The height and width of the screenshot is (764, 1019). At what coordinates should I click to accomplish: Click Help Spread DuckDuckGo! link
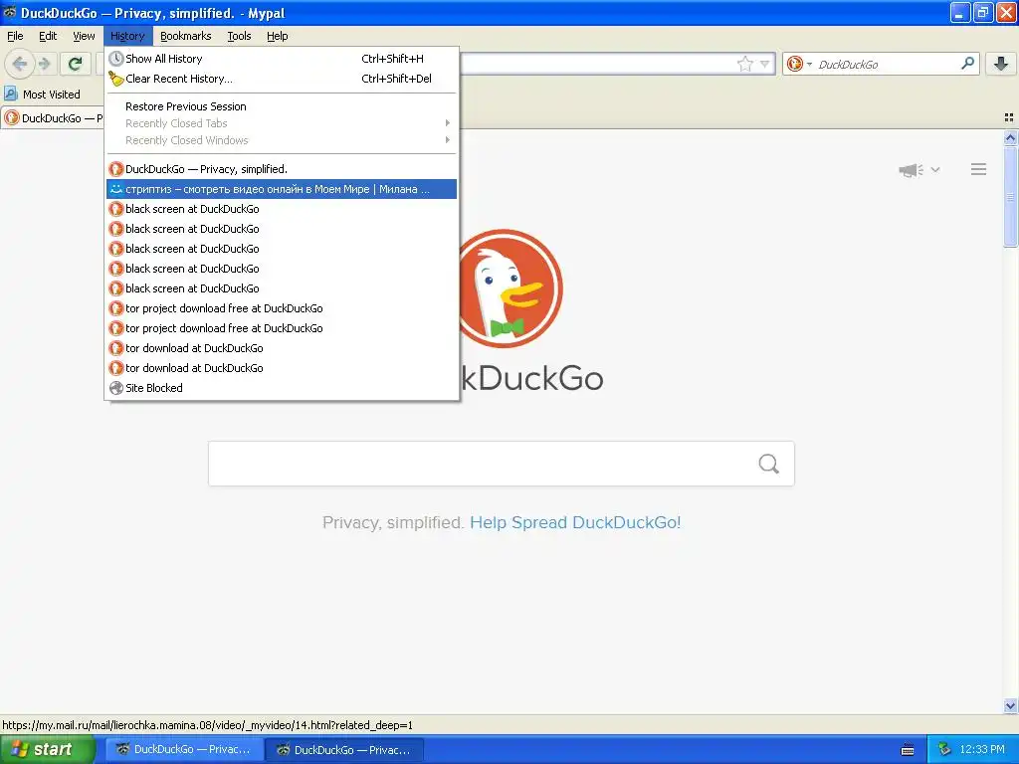point(575,522)
